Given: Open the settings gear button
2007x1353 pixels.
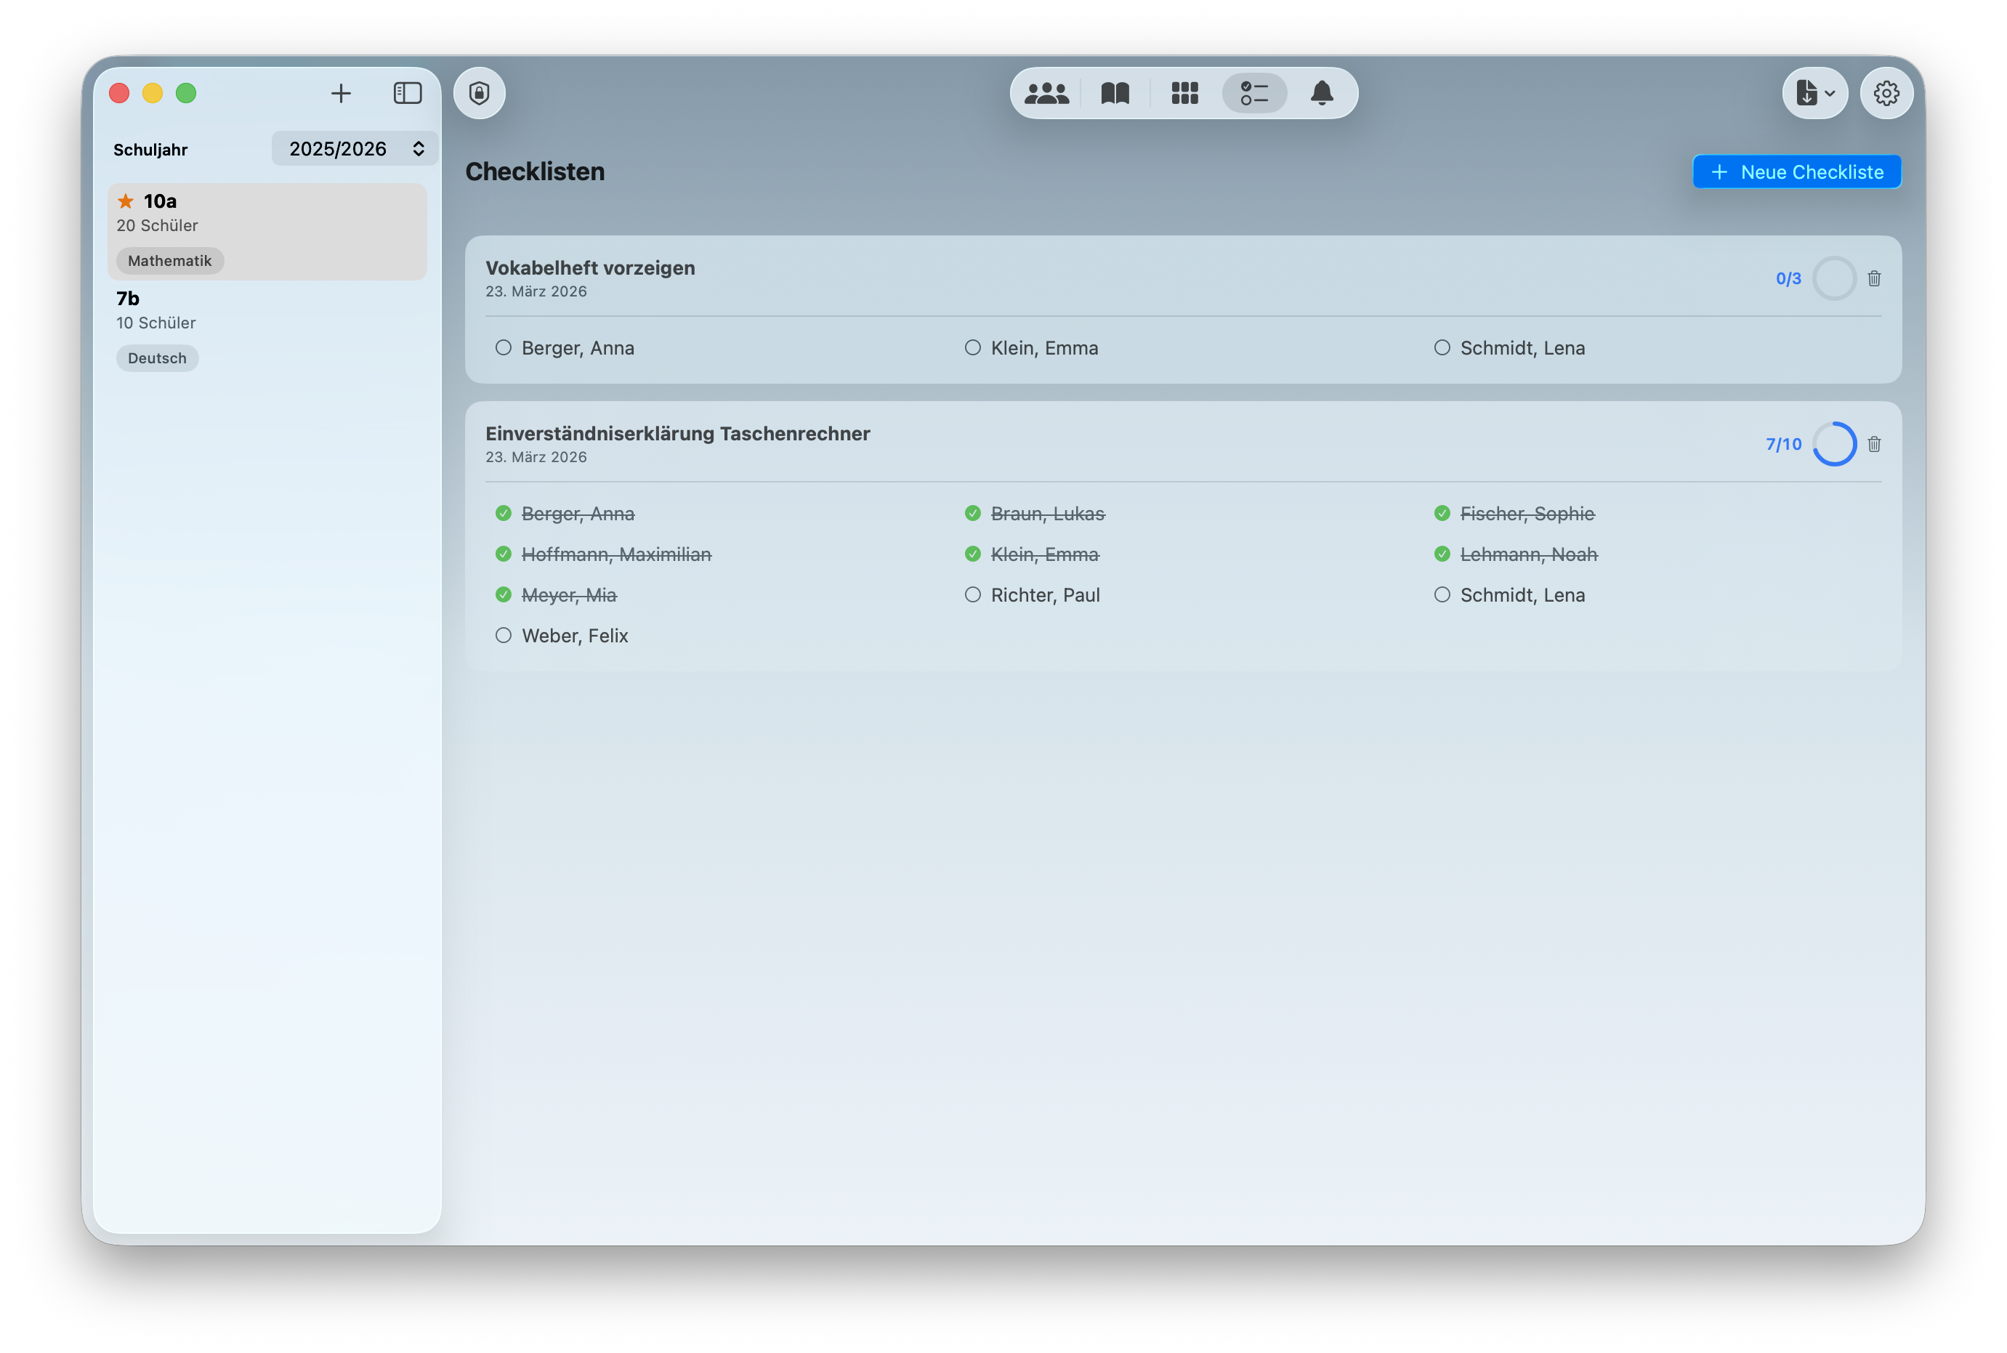Looking at the screenshot, I should [x=1886, y=93].
